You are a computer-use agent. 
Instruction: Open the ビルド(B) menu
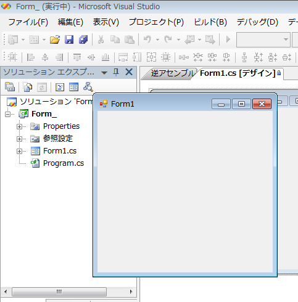210,22
